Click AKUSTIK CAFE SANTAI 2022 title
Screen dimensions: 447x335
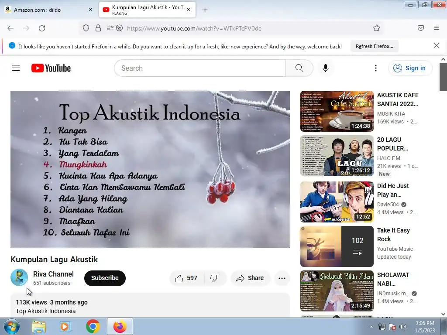pos(398,99)
